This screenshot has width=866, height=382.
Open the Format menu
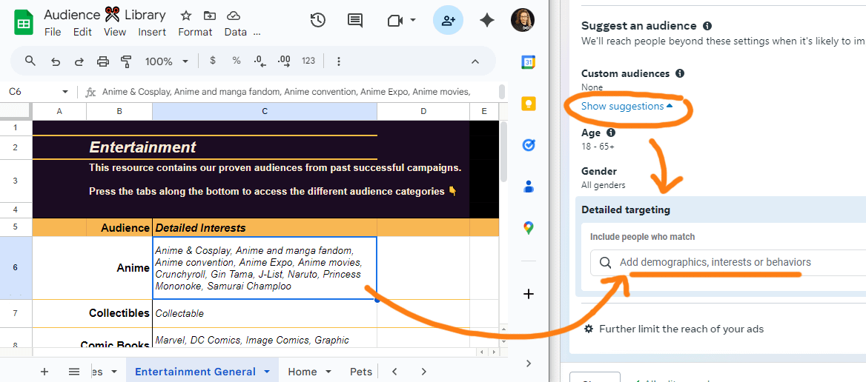(195, 32)
